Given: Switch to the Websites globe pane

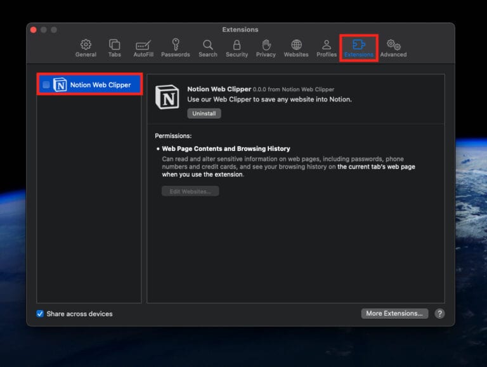Looking at the screenshot, I should (x=296, y=48).
